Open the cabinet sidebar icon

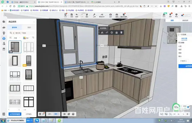[4, 49]
